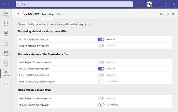Open the profile avatar menu
This screenshot has width=178, height=112.
tap(149, 4)
